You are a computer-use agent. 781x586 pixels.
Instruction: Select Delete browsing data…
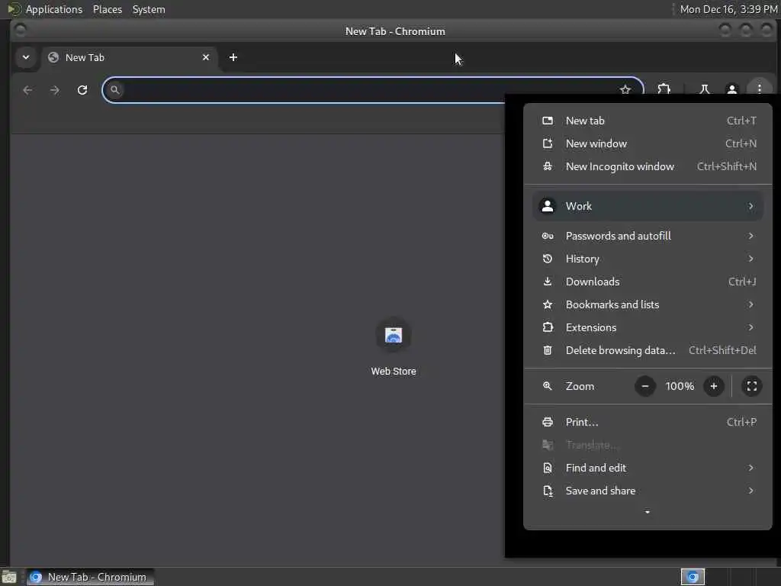[x=648, y=350]
